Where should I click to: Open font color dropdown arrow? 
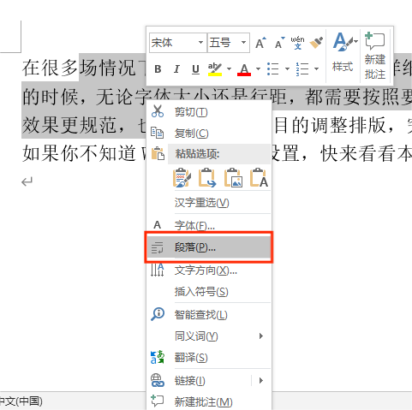(258, 69)
